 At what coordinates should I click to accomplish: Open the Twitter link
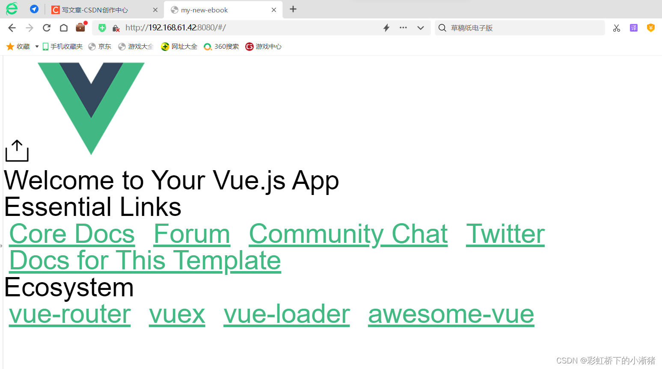pos(505,234)
